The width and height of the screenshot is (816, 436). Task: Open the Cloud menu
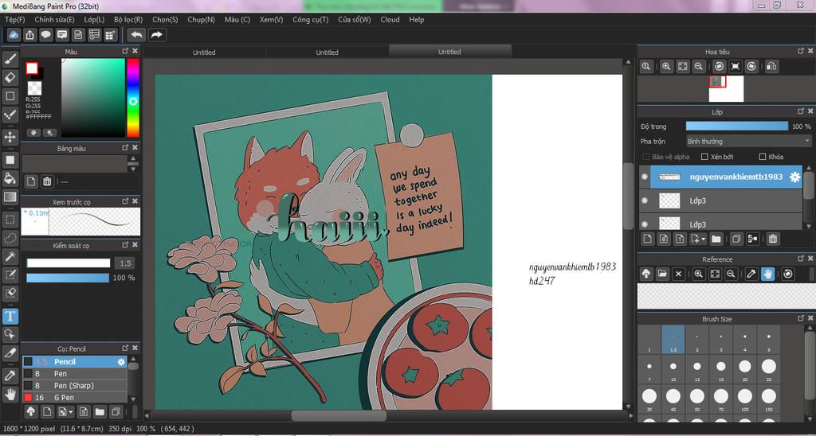390,19
